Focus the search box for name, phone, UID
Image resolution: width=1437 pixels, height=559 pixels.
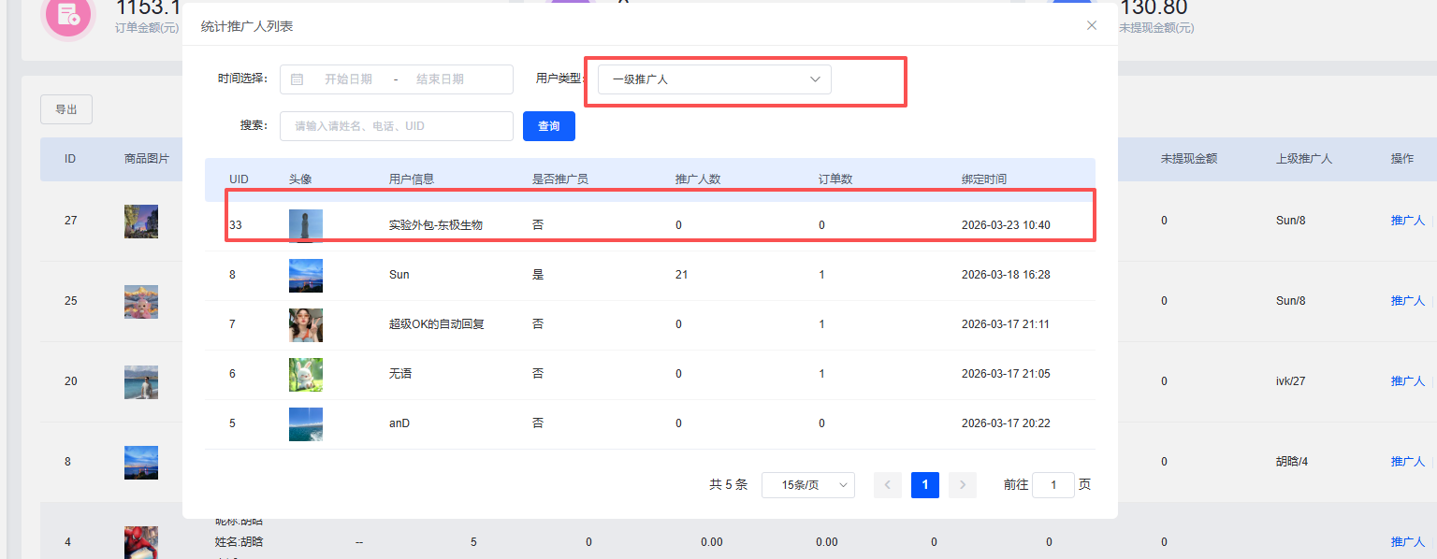coord(396,126)
